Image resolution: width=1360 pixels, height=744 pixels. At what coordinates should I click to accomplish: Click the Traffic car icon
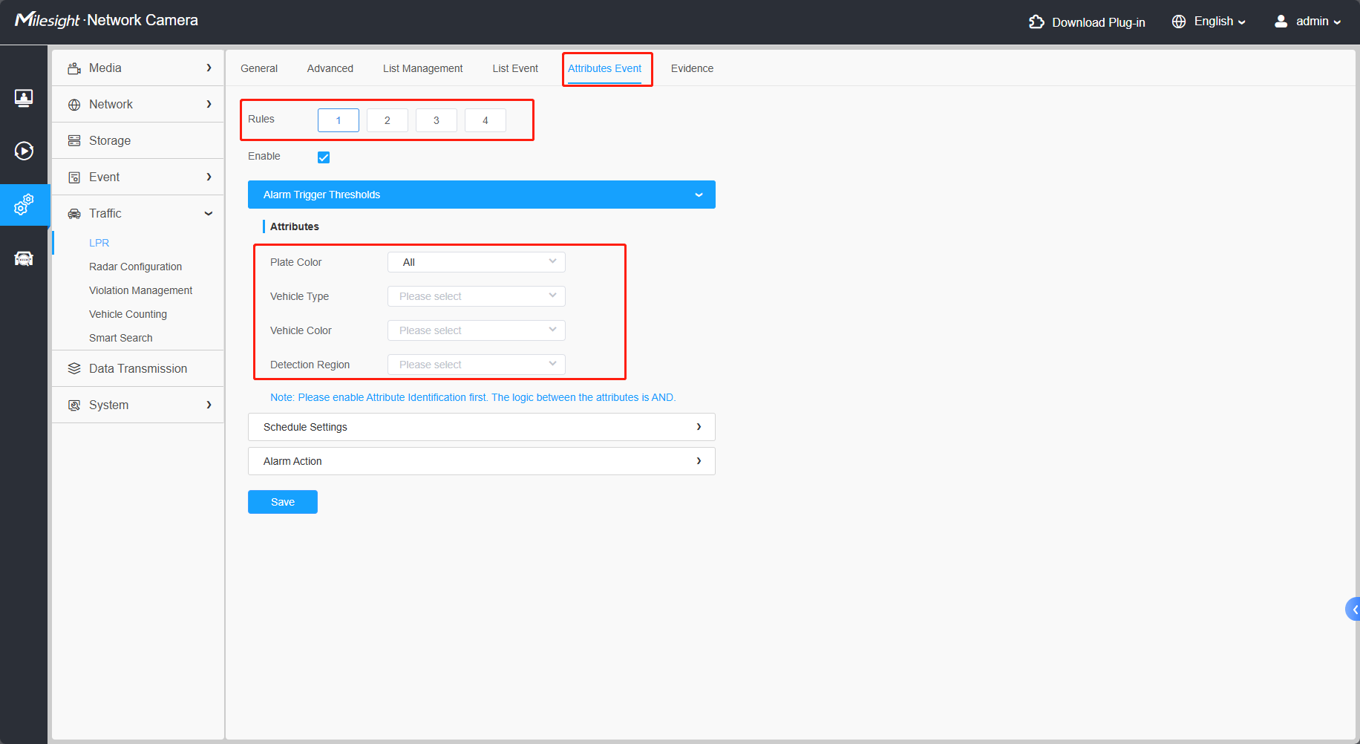pos(74,214)
